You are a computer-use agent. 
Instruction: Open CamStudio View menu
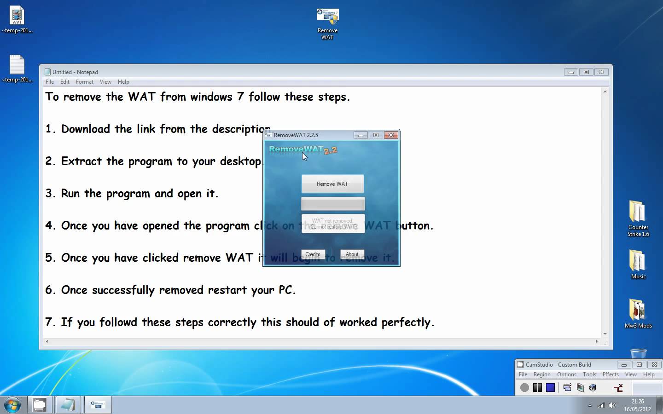point(631,374)
